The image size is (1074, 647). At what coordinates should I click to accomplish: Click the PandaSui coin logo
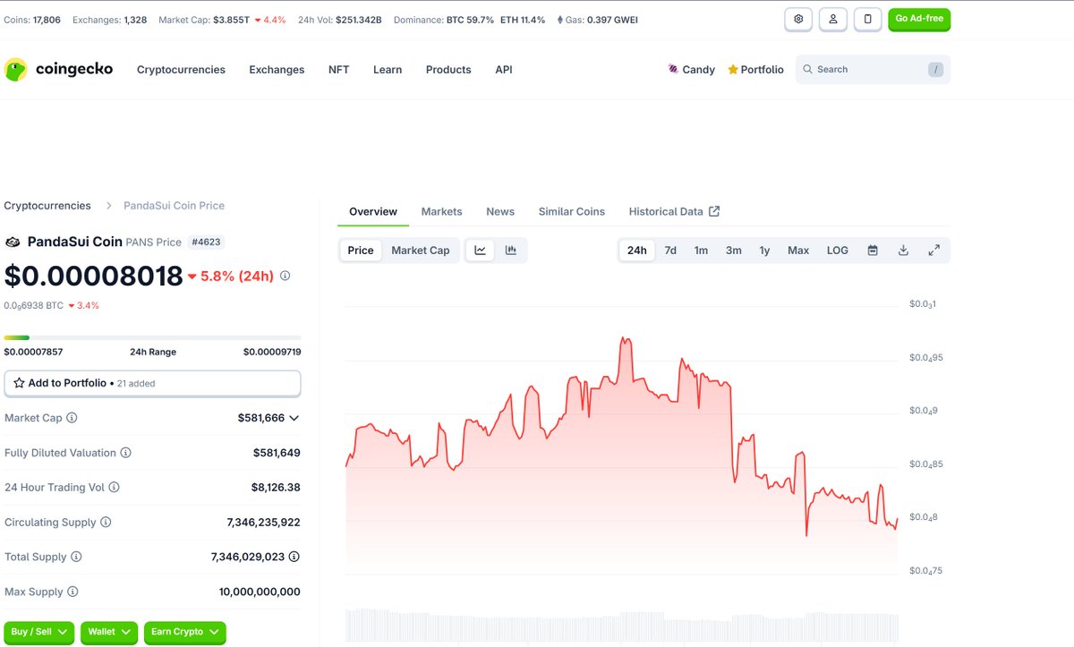[x=13, y=242]
